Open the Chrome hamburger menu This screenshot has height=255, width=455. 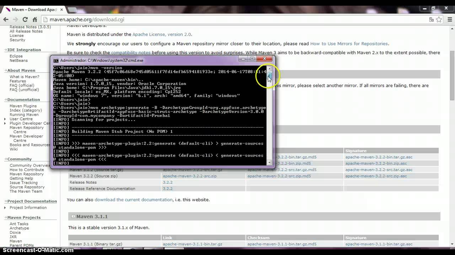pos(449,20)
